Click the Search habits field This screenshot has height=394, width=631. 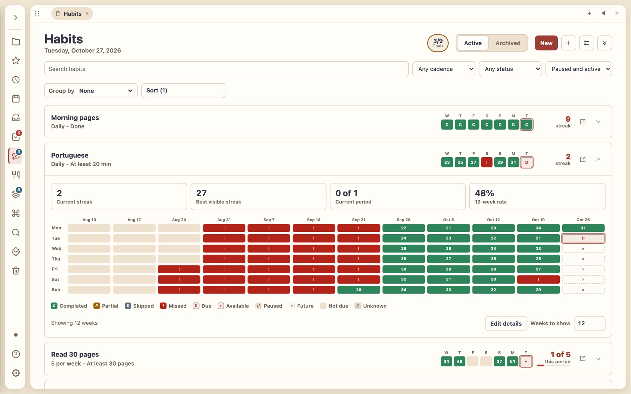point(226,69)
